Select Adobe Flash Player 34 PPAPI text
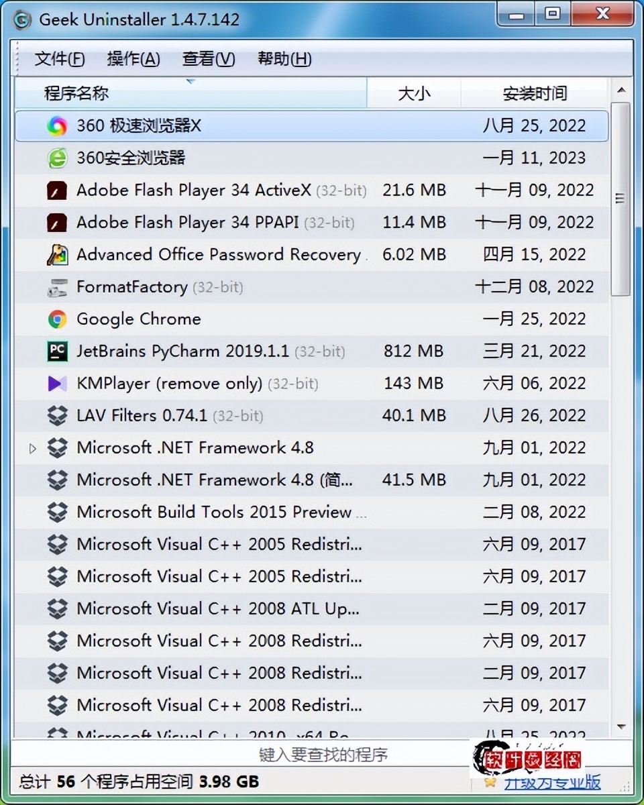 [188, 223]
